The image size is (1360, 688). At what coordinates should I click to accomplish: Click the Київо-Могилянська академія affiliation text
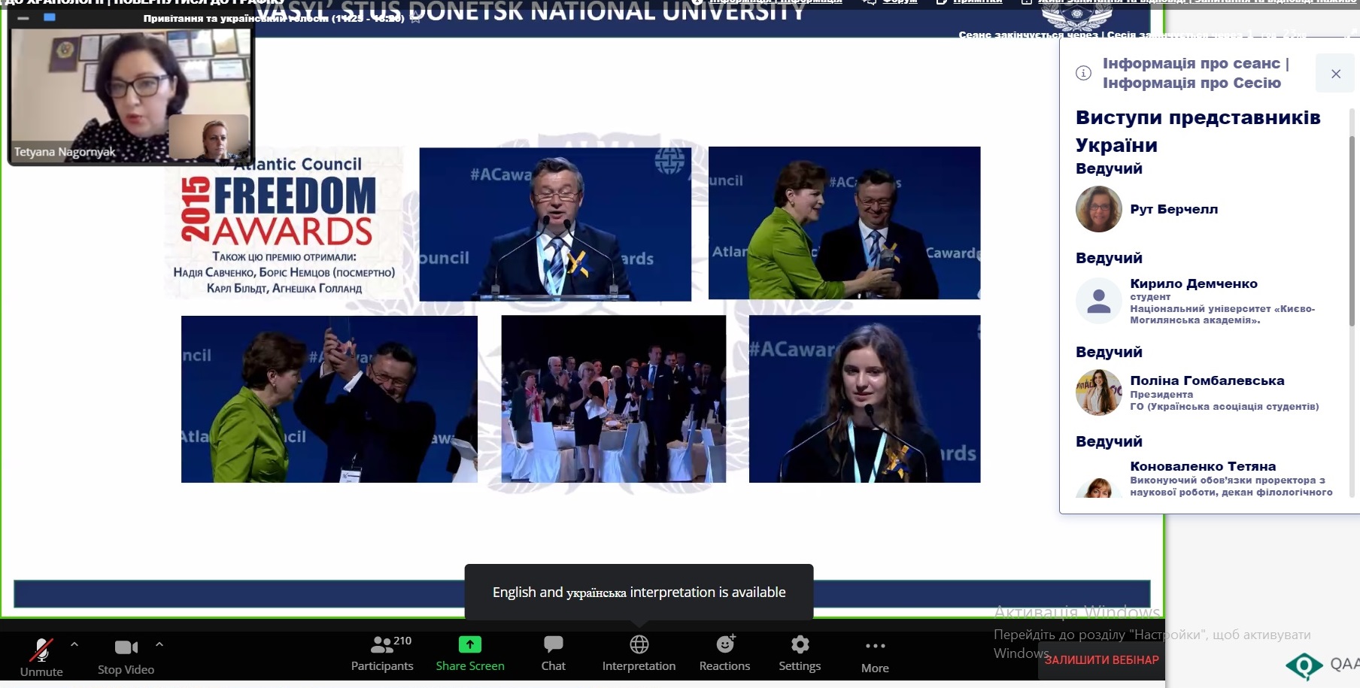click(1222, 314)
